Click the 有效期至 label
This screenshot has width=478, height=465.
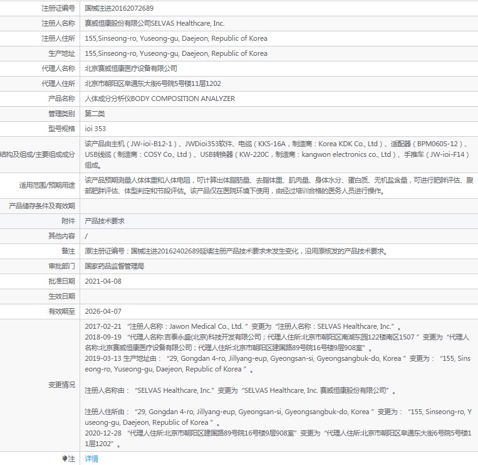[61, 311]
